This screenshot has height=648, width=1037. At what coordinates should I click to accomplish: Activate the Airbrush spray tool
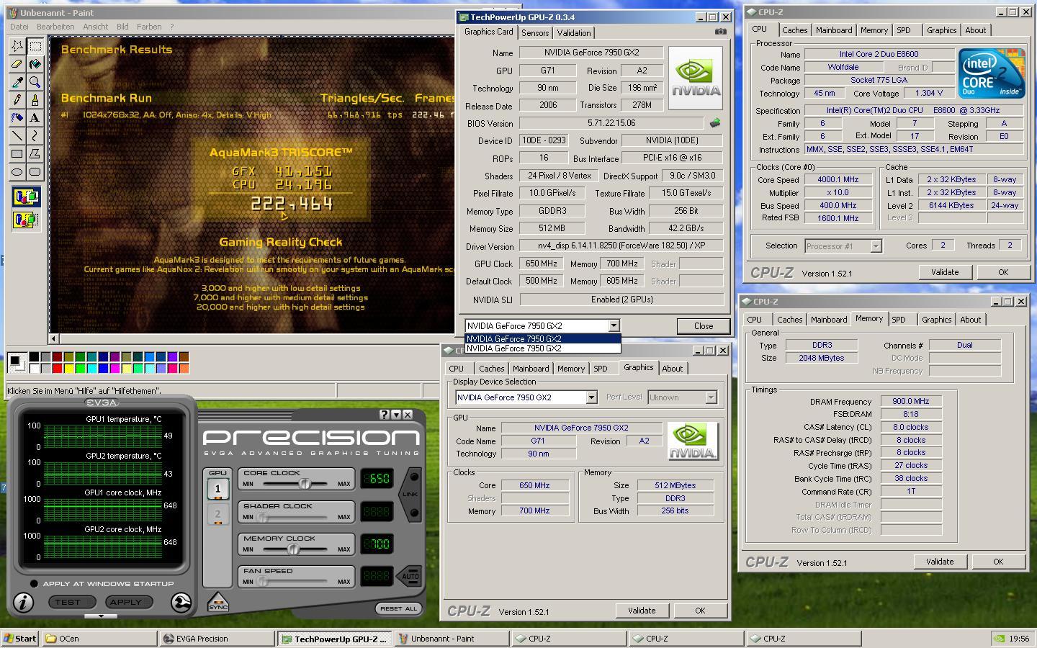tap(17, 118)
